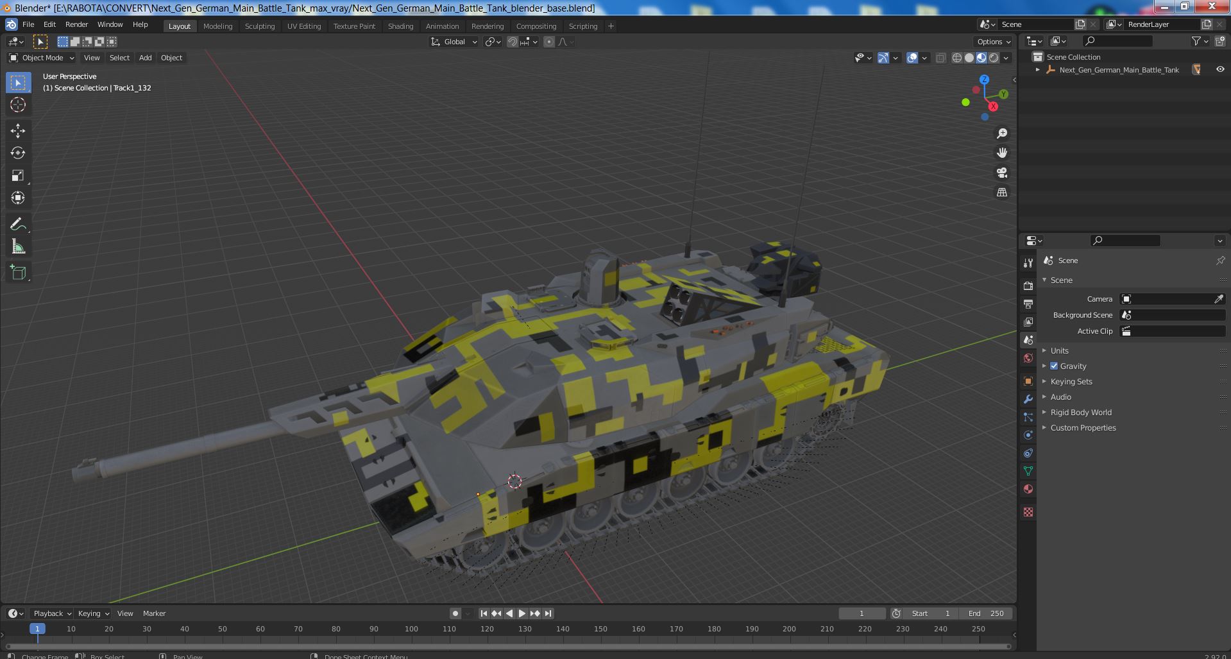Switch to wireframe viewport shading
The height and width of the screenshot is (659, 1231).
[x=957, y=58]
